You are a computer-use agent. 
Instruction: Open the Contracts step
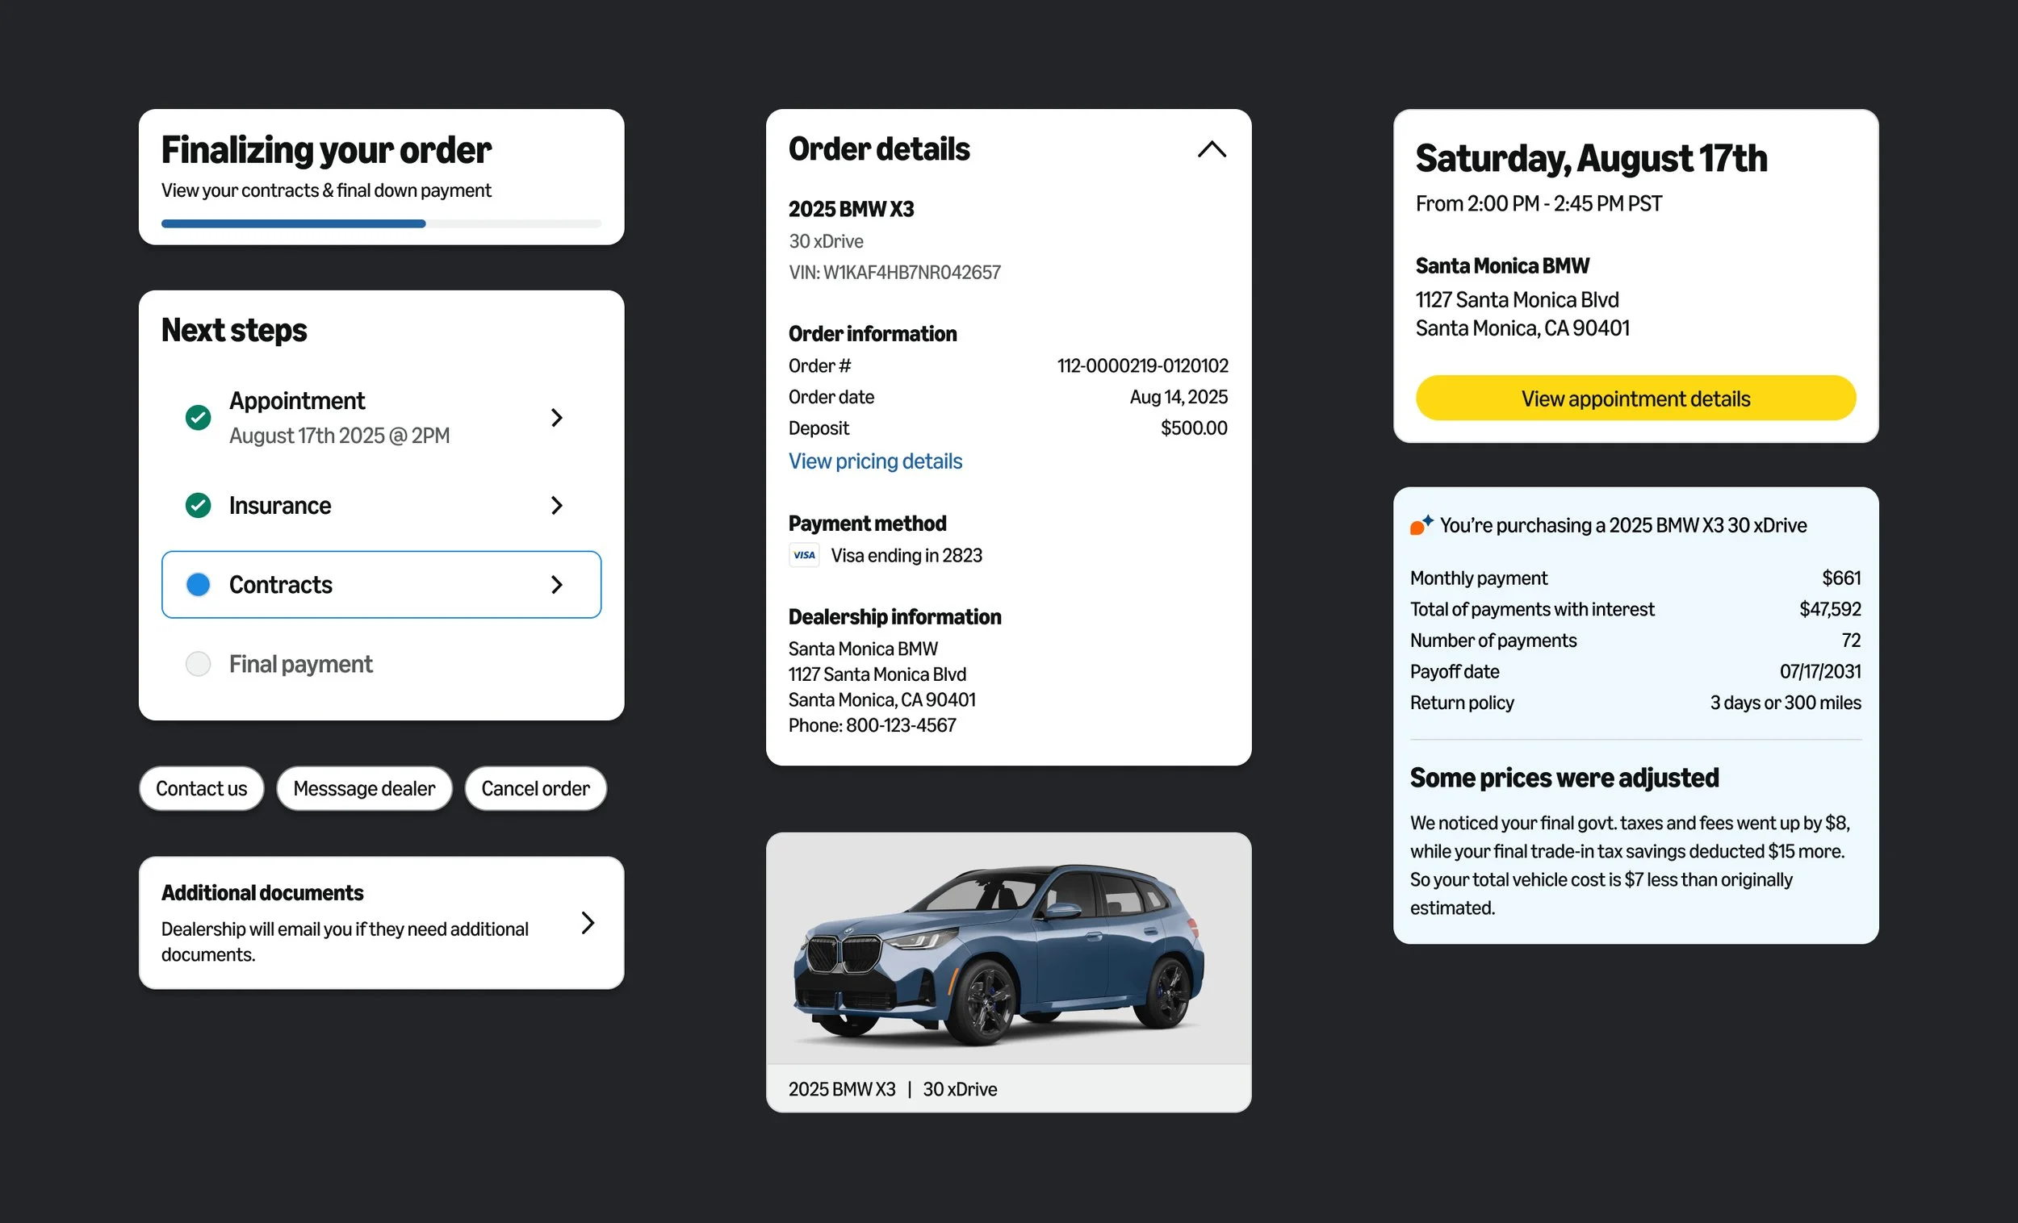pyautogui.click(x=381, y=585)
